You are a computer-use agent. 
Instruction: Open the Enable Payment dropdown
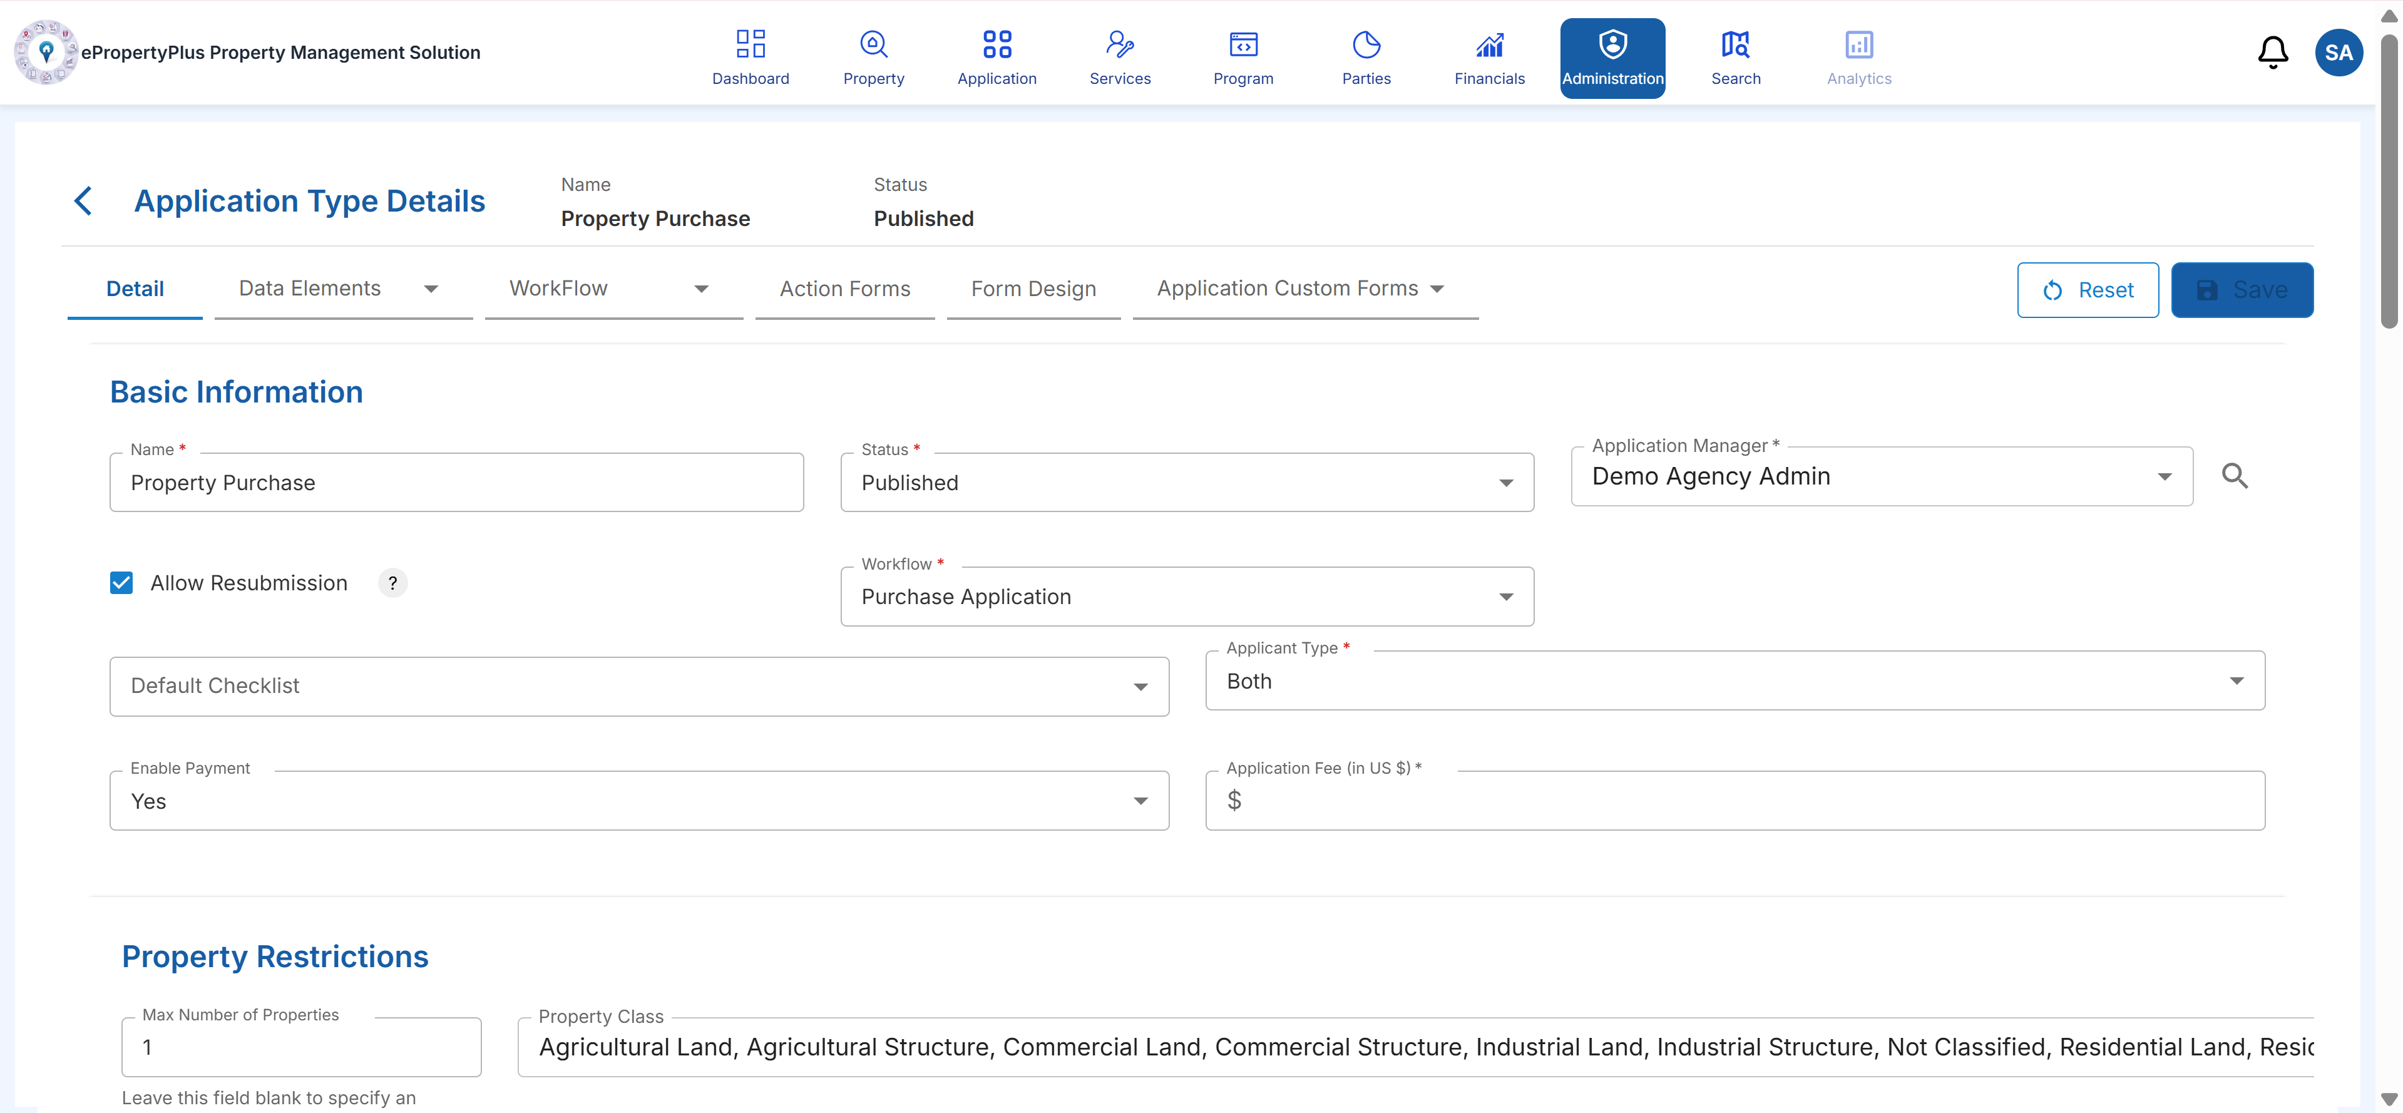[x=639, y=801]
